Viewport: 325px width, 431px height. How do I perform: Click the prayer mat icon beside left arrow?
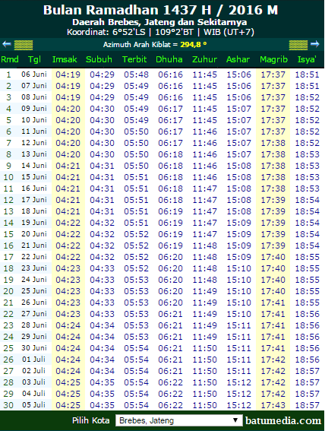(24, 45)
